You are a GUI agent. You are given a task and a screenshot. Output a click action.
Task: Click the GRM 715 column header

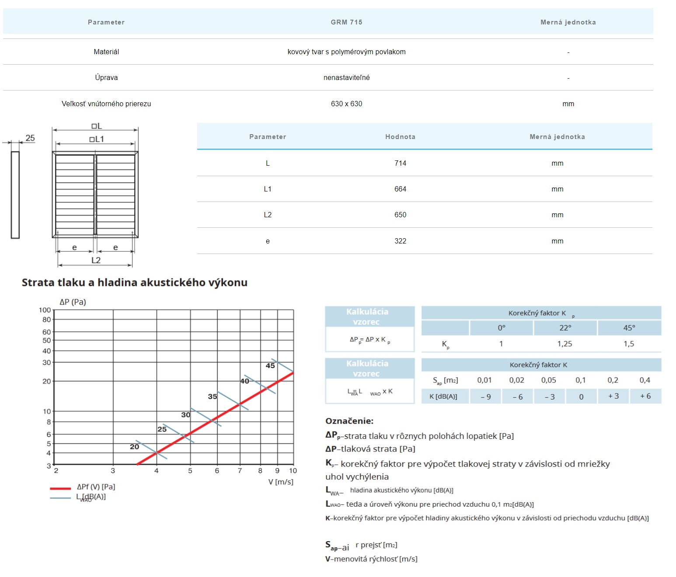(x=346, y=22)
